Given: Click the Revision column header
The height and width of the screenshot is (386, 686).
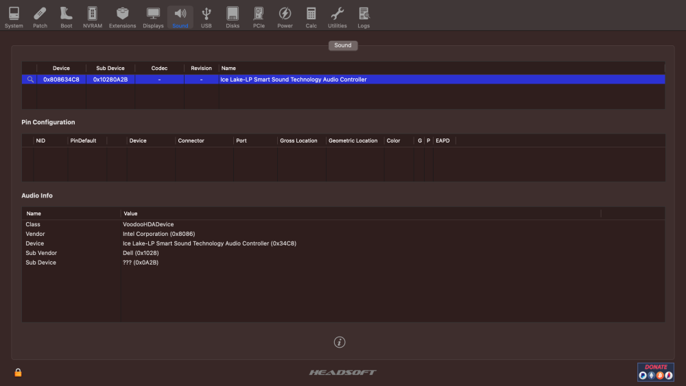Looking at the screenshot, I should click(x=201, y=68).
